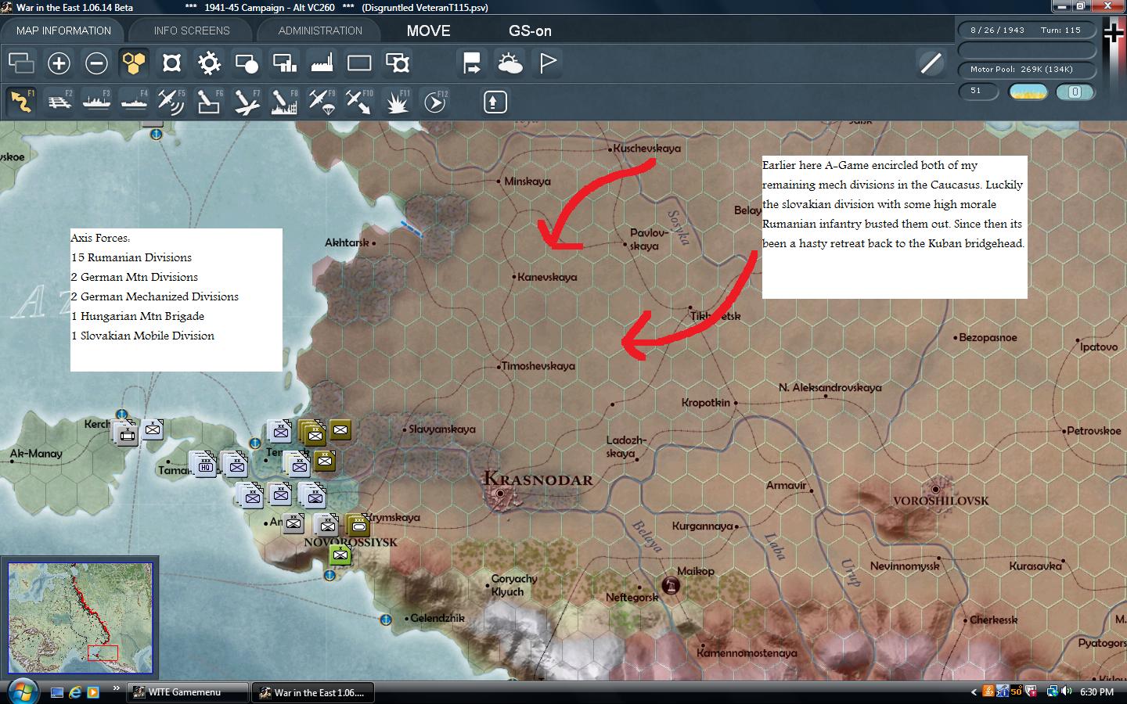Viewport: 1127px width, 704px height.
Task: Show hidden system tray icons arrow
Action: pos(974,692)
